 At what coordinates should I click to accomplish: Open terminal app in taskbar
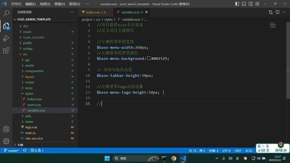(164, 158)
